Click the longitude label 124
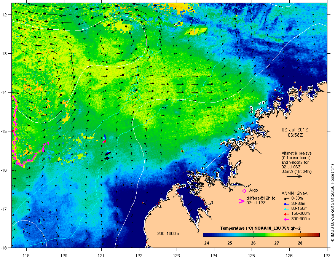The height and width of the screenshot is (259, 335). [214, 255]
